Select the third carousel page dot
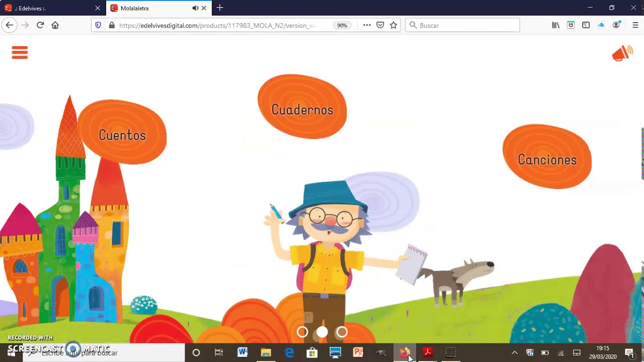The width and height of the screenshot is (644, 362). 342,332
